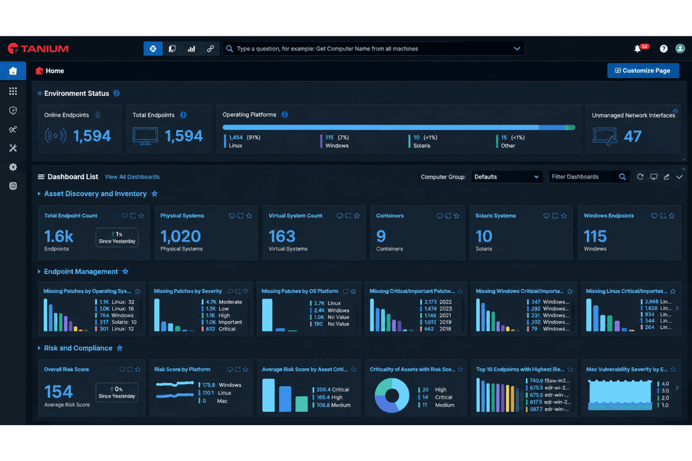Viewport: 692px width, 461px height.
Task: Show info for Environment Status
Action: click(x=117, y=93)
